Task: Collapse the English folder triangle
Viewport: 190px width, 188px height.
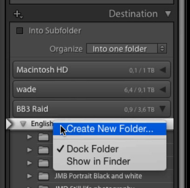Action: 23,124
